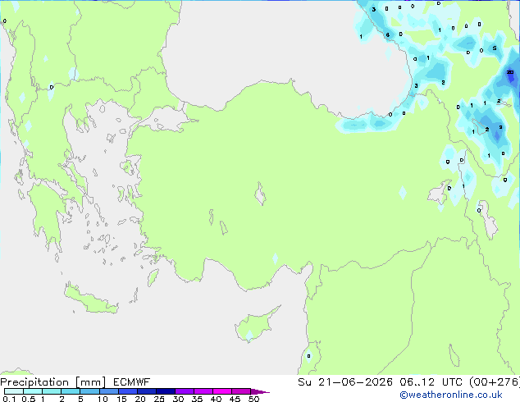Click the '45' legend scale label
The height and width of the screenshot is (402, 520).
click(235, 399)
